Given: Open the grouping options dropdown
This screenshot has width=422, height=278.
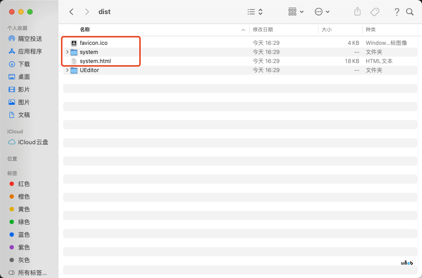Looking at the screenshot, I should tap(296, 12).
